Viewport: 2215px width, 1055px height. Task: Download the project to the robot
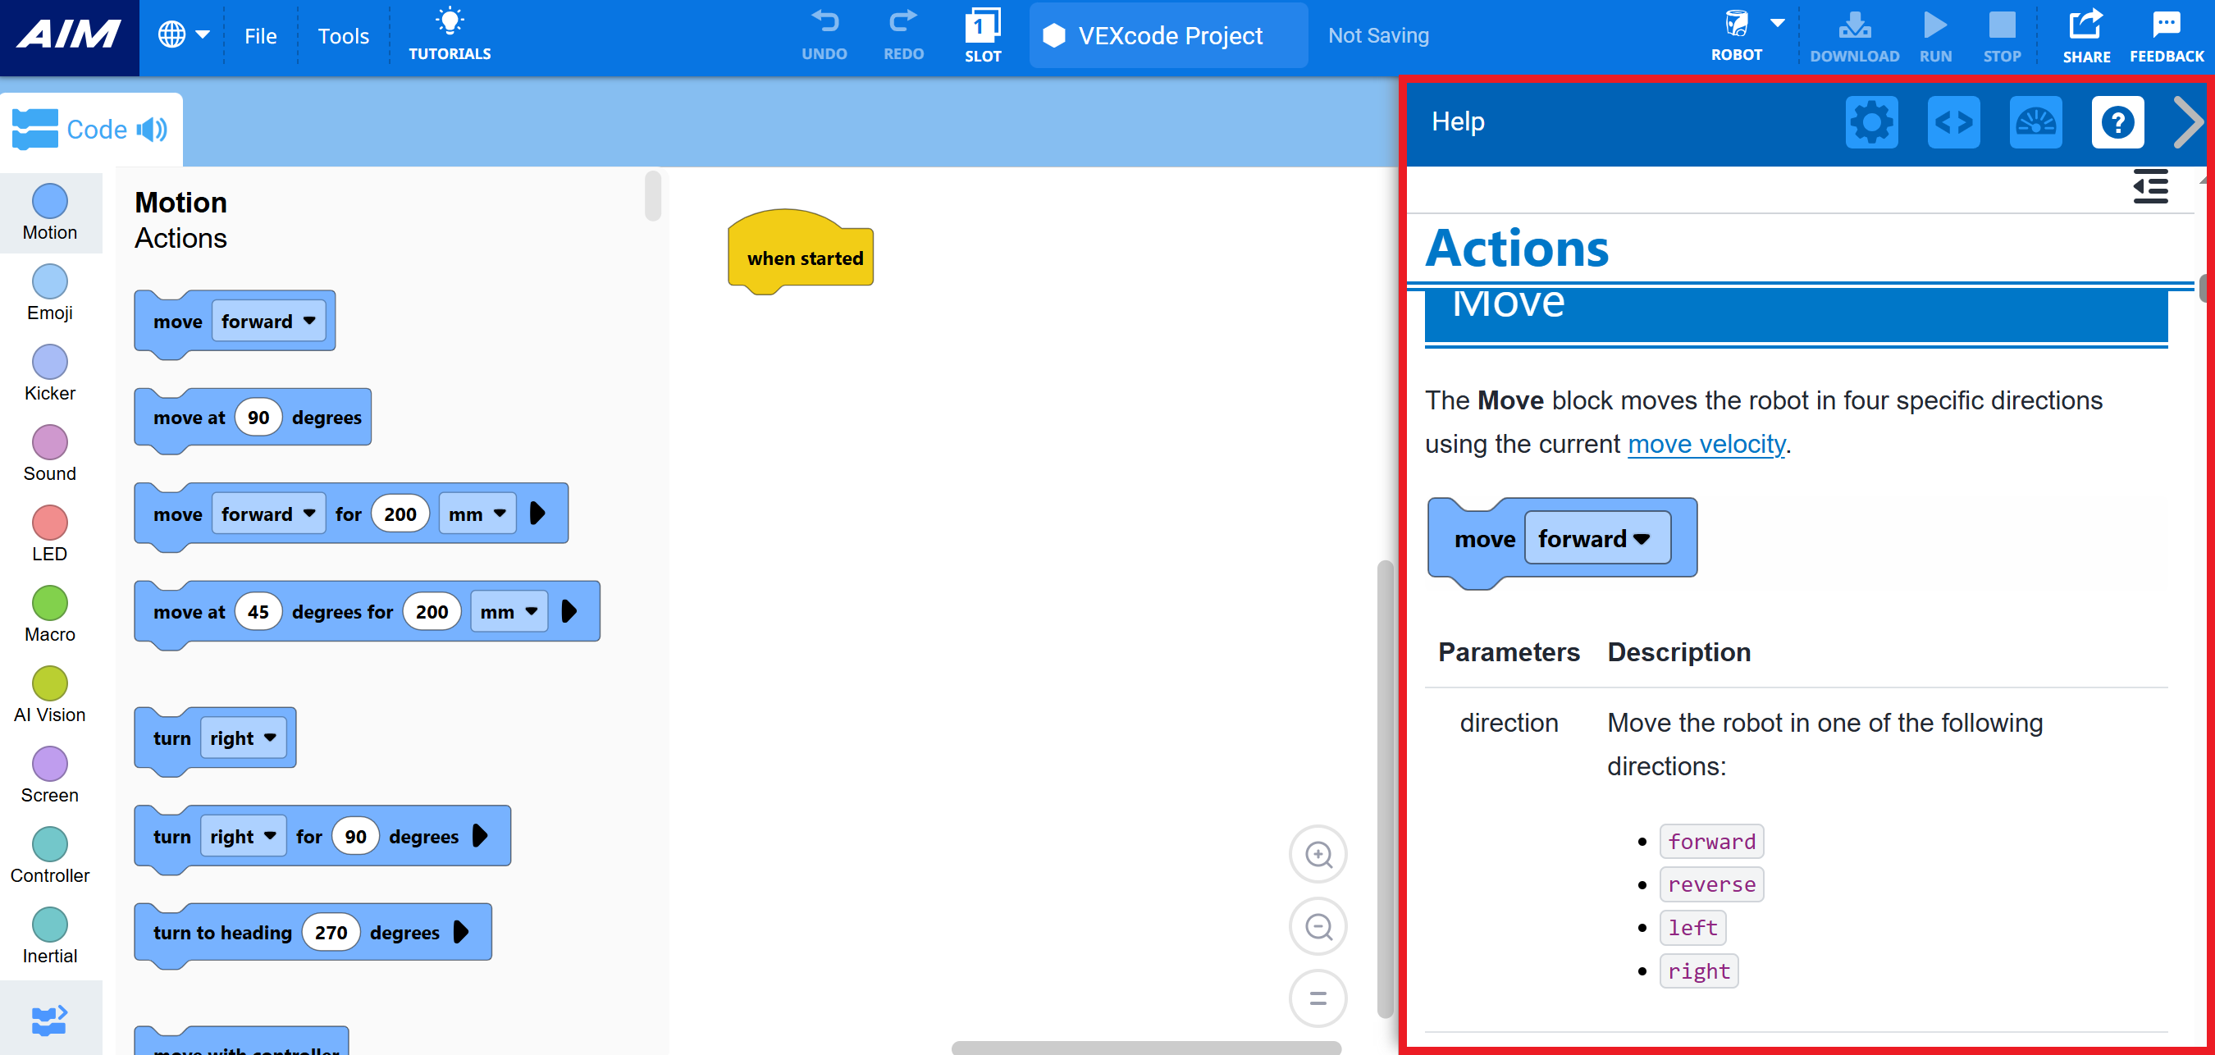1854,24
